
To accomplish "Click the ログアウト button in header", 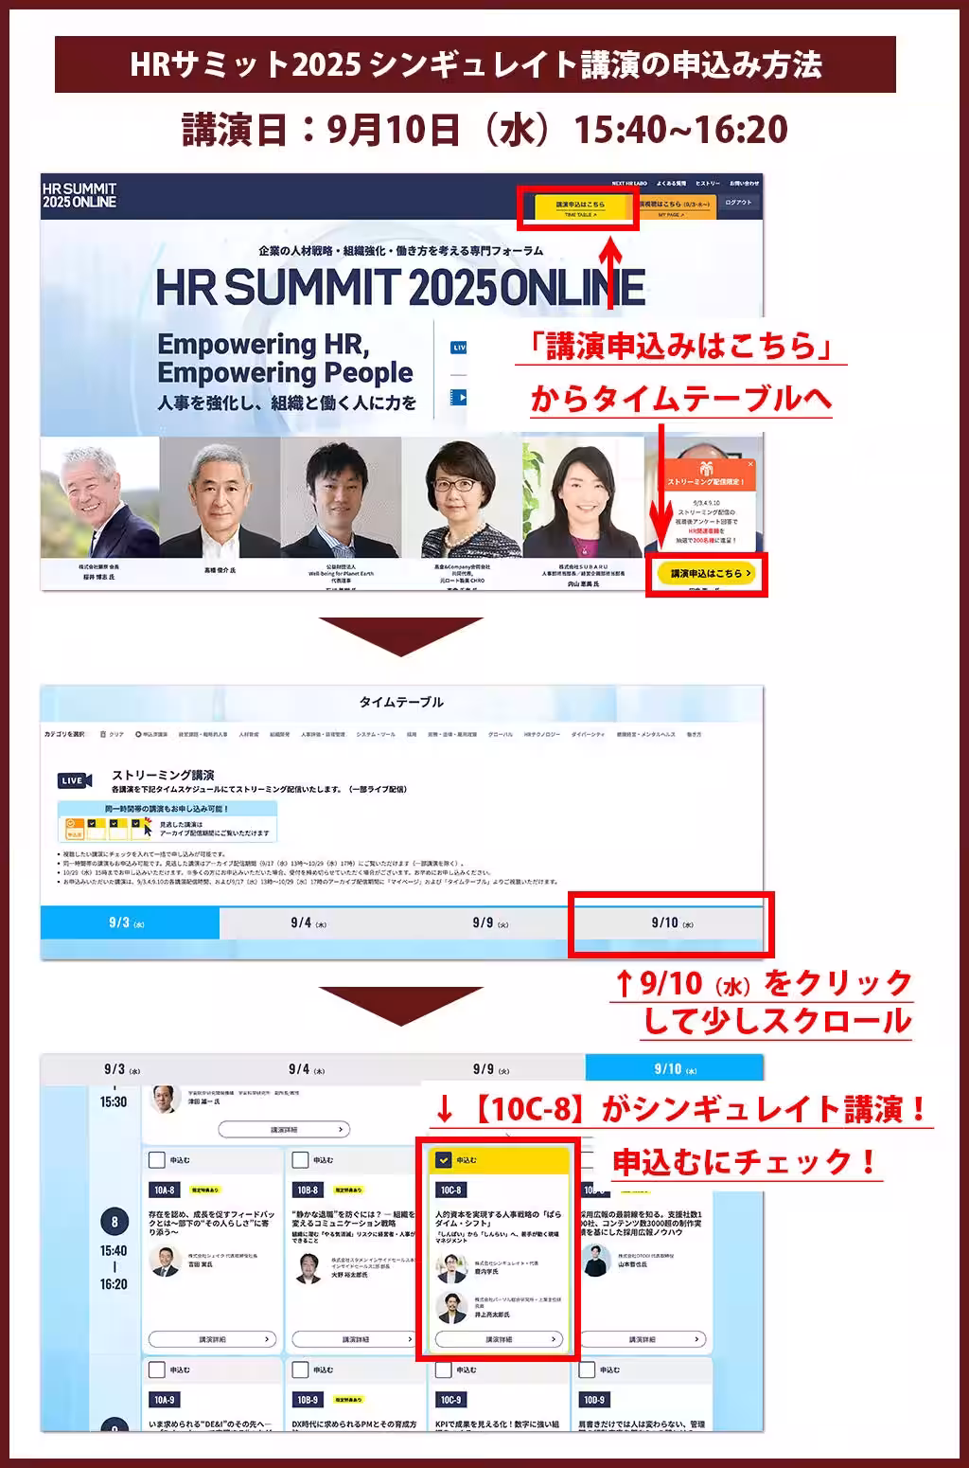I will coord(738,203).
